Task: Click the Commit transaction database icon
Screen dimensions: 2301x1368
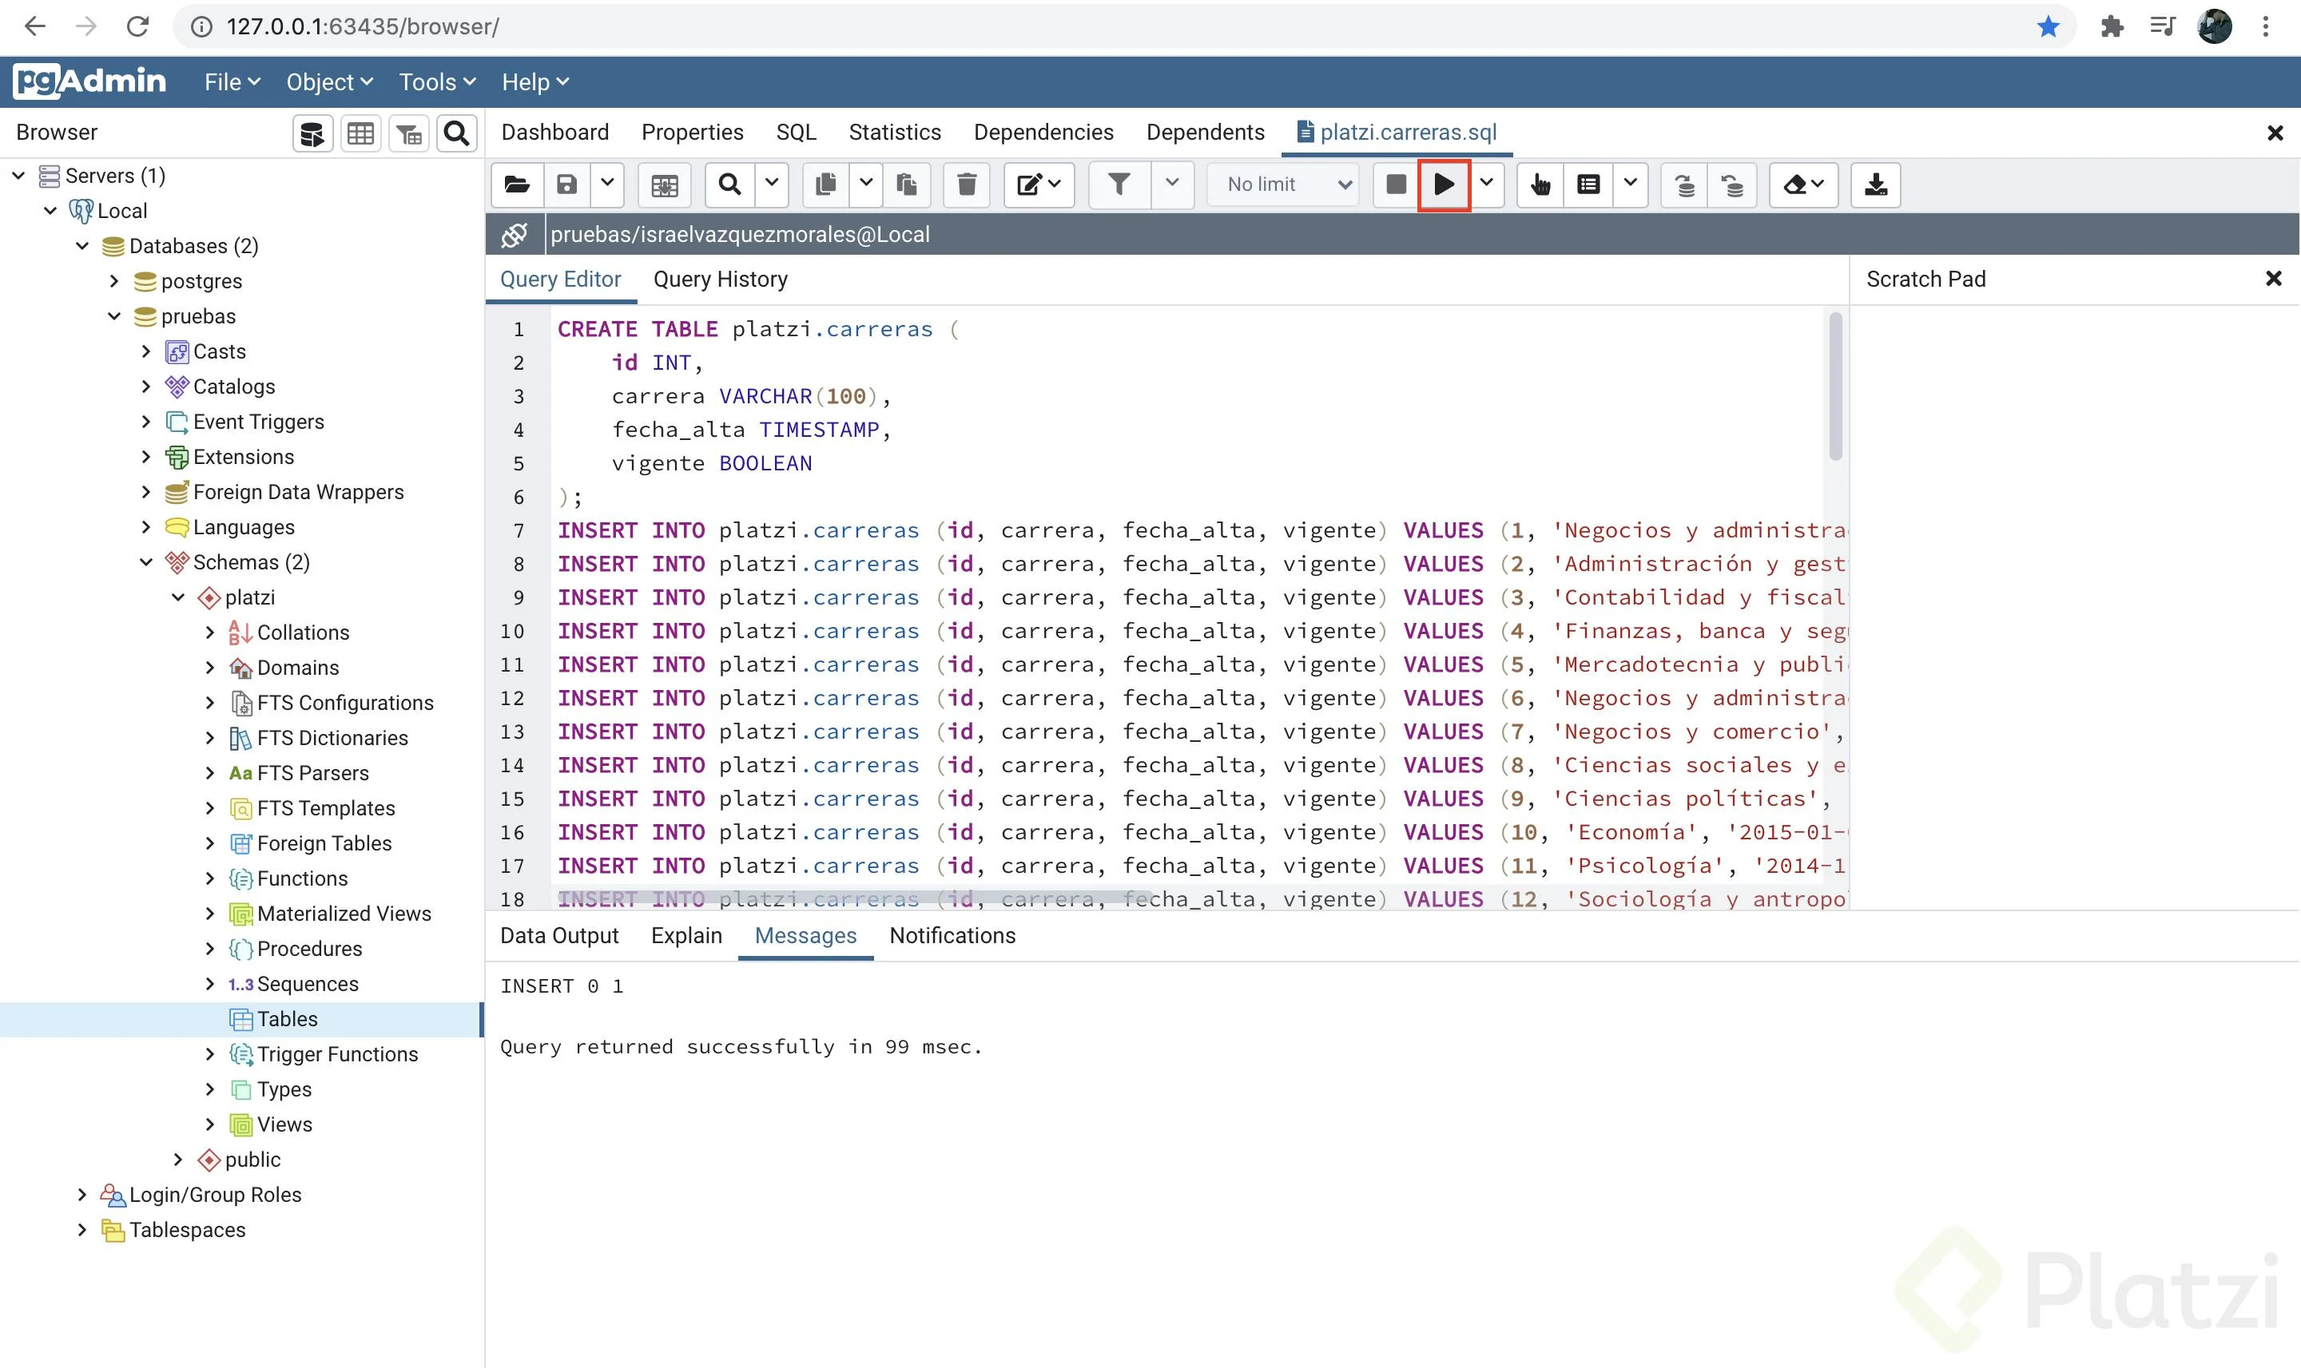Action: click(x=1684, y=184)
